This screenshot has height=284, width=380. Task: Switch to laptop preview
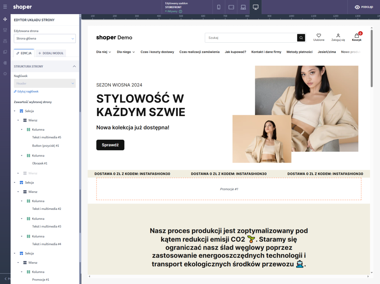(243, 7)
